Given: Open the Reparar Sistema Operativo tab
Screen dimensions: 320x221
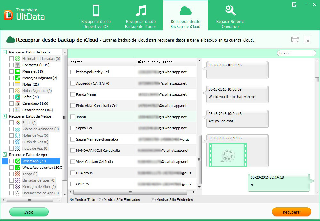Looking at the screenshot, I should pos(230,15).
